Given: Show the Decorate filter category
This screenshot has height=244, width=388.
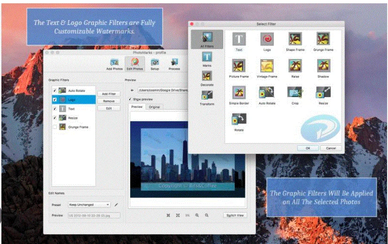Looking at the screenshot, I should pyautogui.click(x=207, y=79).
